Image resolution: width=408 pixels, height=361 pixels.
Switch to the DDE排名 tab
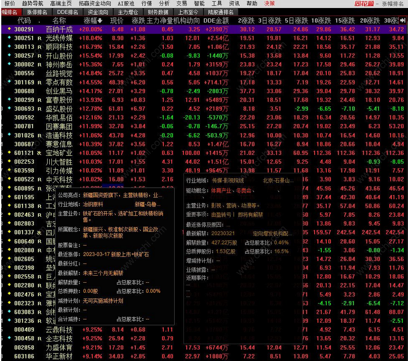pyautogui.click(x=68, y=12)
